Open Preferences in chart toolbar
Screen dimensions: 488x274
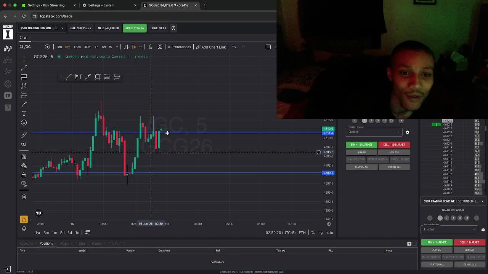click(x=179, y=47)
